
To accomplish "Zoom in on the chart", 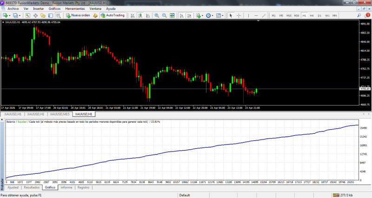I will pos(157,15).
